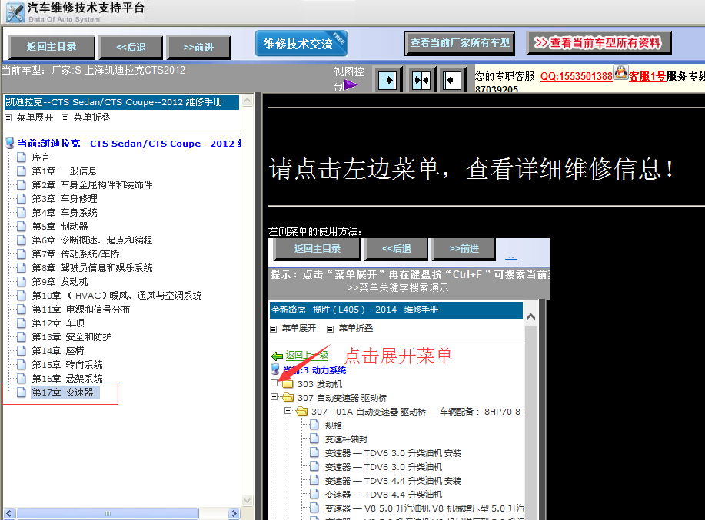Open 第8章 驾驶员信息和娱乐系统
Screen dimensions: 705x520
click(92, 268)
